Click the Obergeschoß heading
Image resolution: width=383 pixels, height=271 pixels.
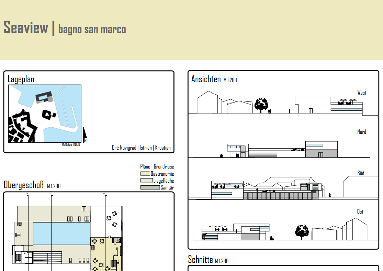click(24, 185)
